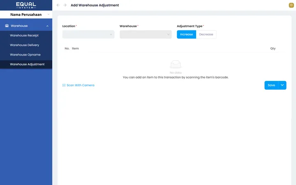Screen dimensions: 296x185
Task: Select Decrease adjustment type
Action: tap(206, 35)
